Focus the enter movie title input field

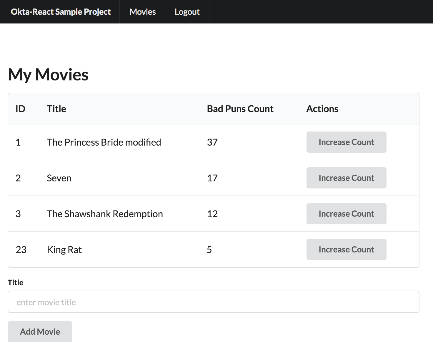click(213, 302)
